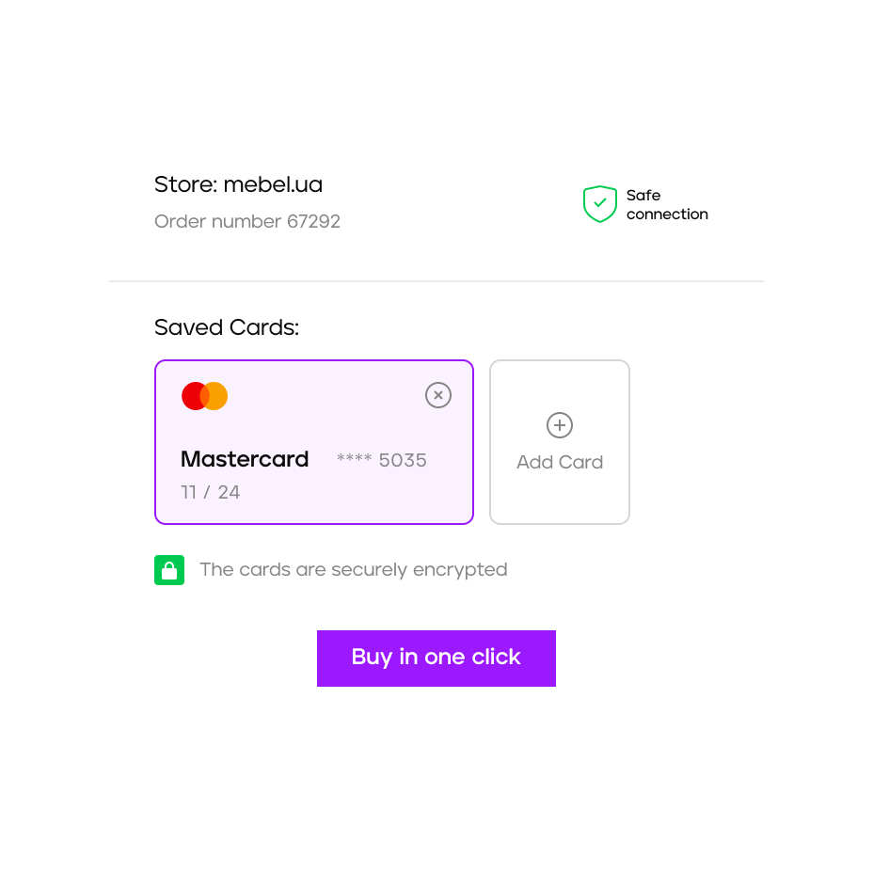Click the plus circle icon for adding card
Image resolution: width=873 pixels, height=873 pixels.
pos(560,425)
